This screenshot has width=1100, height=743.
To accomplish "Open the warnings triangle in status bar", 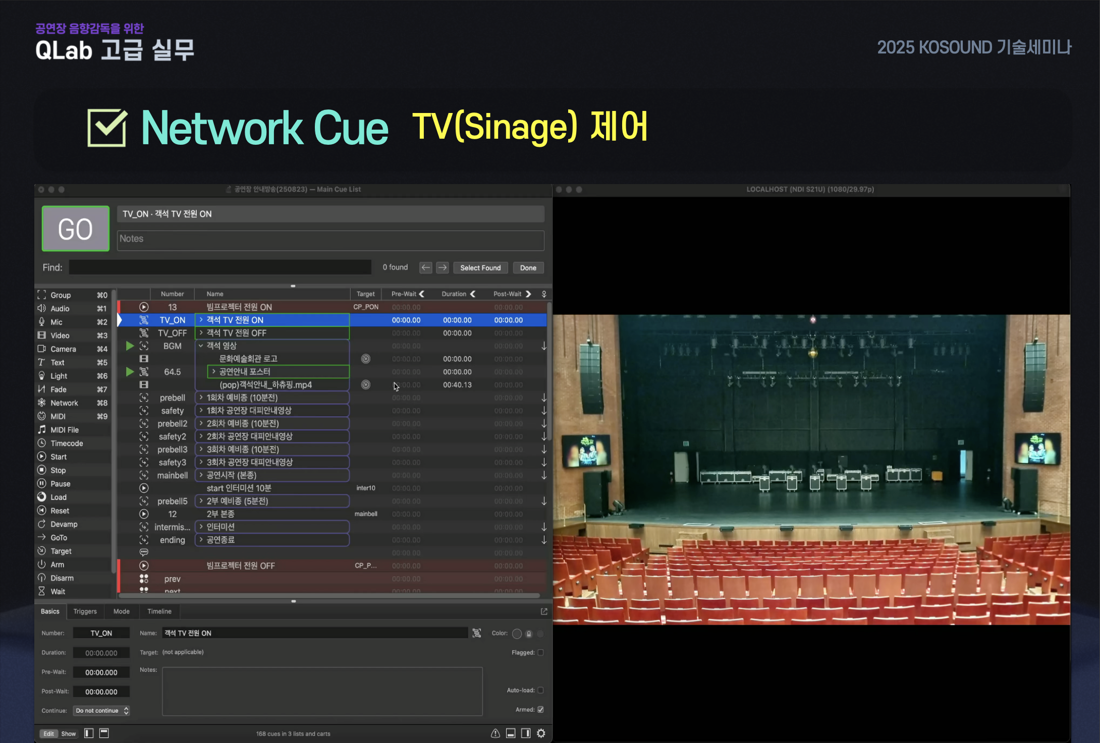I will coord(495,733).
